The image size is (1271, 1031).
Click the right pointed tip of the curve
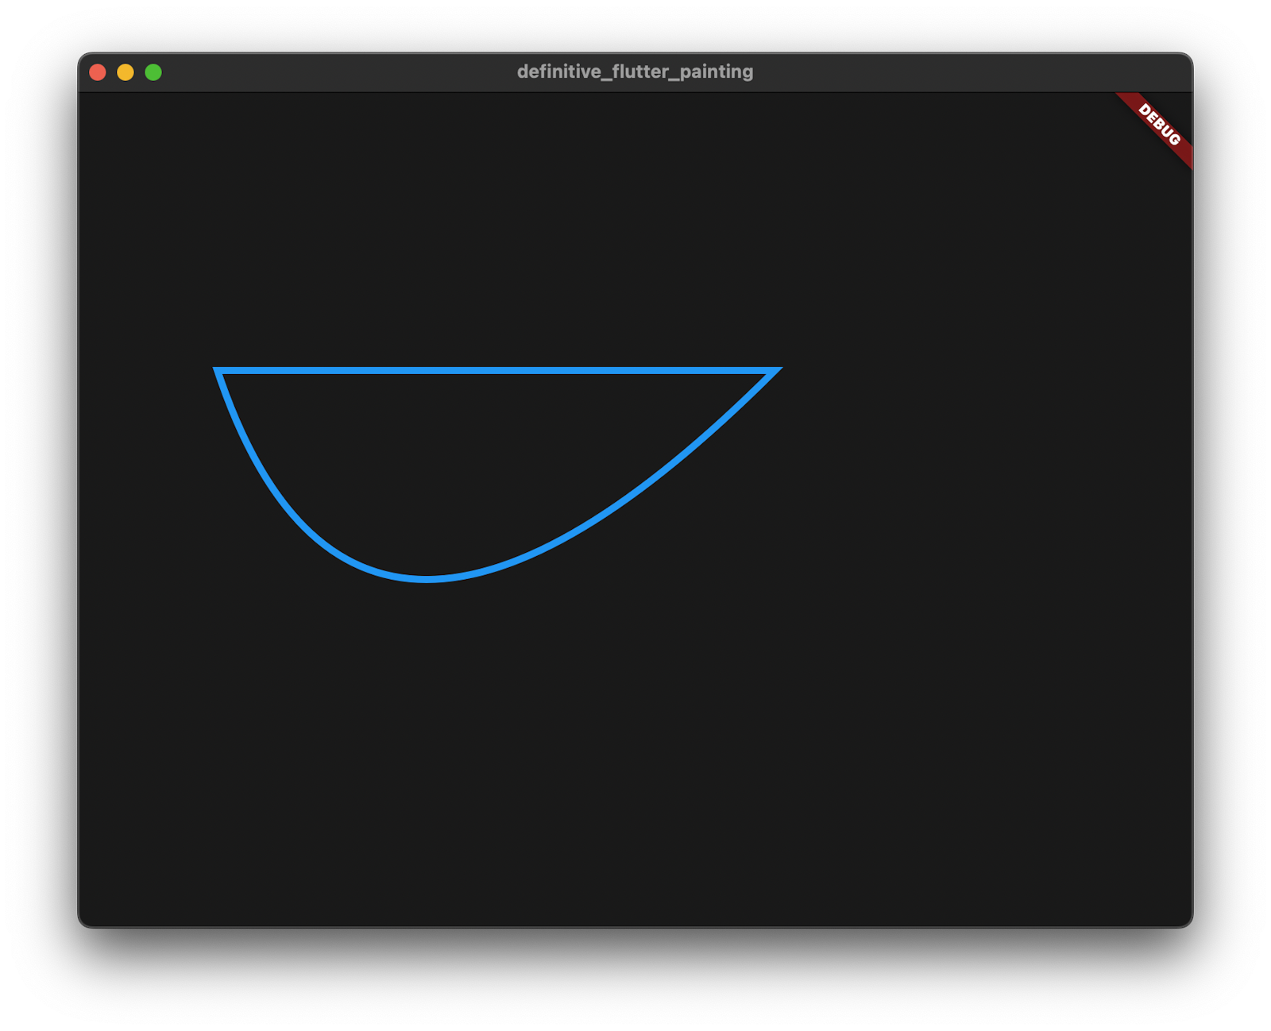(x=778, y=369)
